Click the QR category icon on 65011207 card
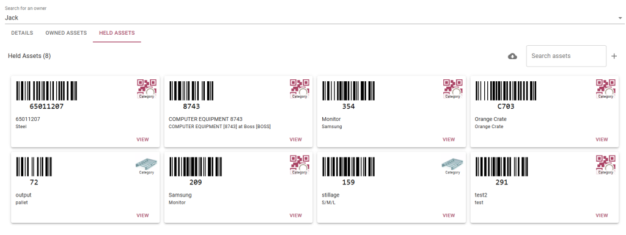Screen dimensions: 626x235 pos(147,89)
